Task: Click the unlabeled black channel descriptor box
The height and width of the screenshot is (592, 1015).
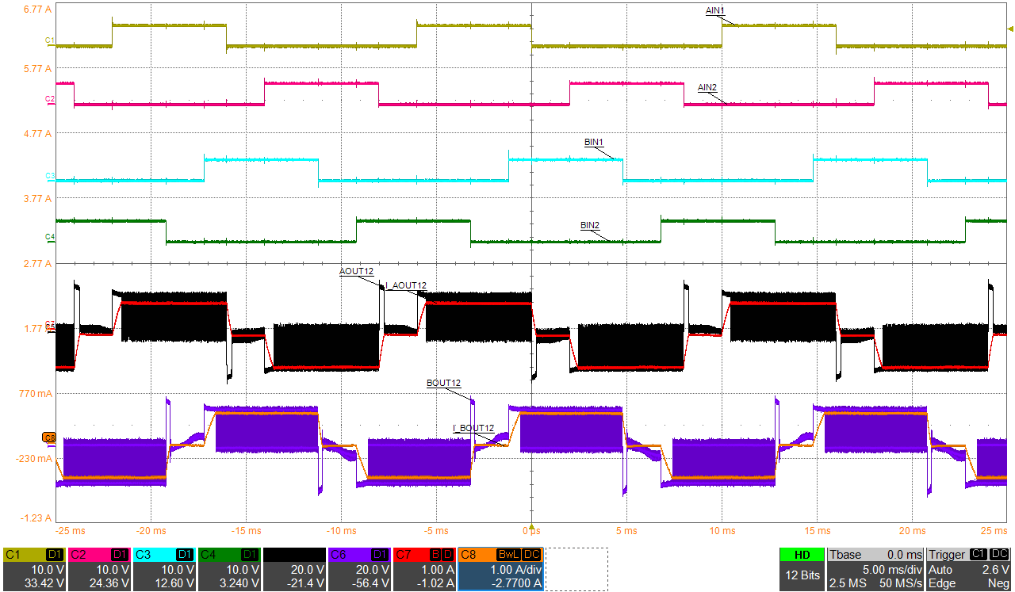Action: tap(294, 569)
